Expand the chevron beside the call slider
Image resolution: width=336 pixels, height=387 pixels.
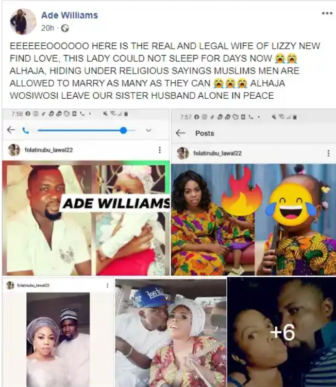pyautogui.click(x=148, y=130)
